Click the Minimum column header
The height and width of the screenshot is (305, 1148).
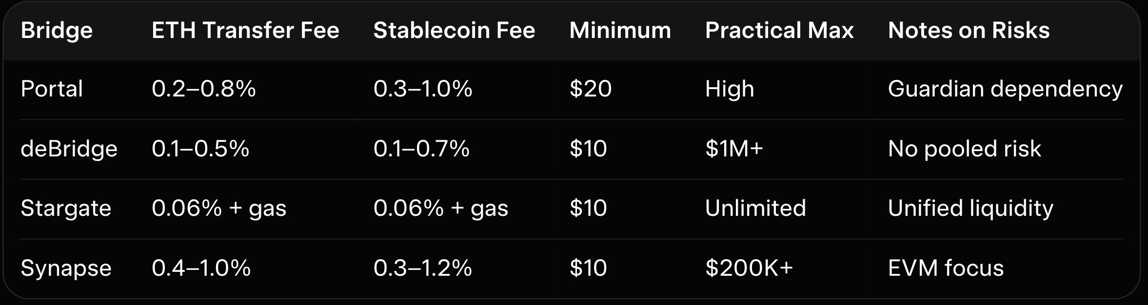pyautogui.click(x=620, y=31)
